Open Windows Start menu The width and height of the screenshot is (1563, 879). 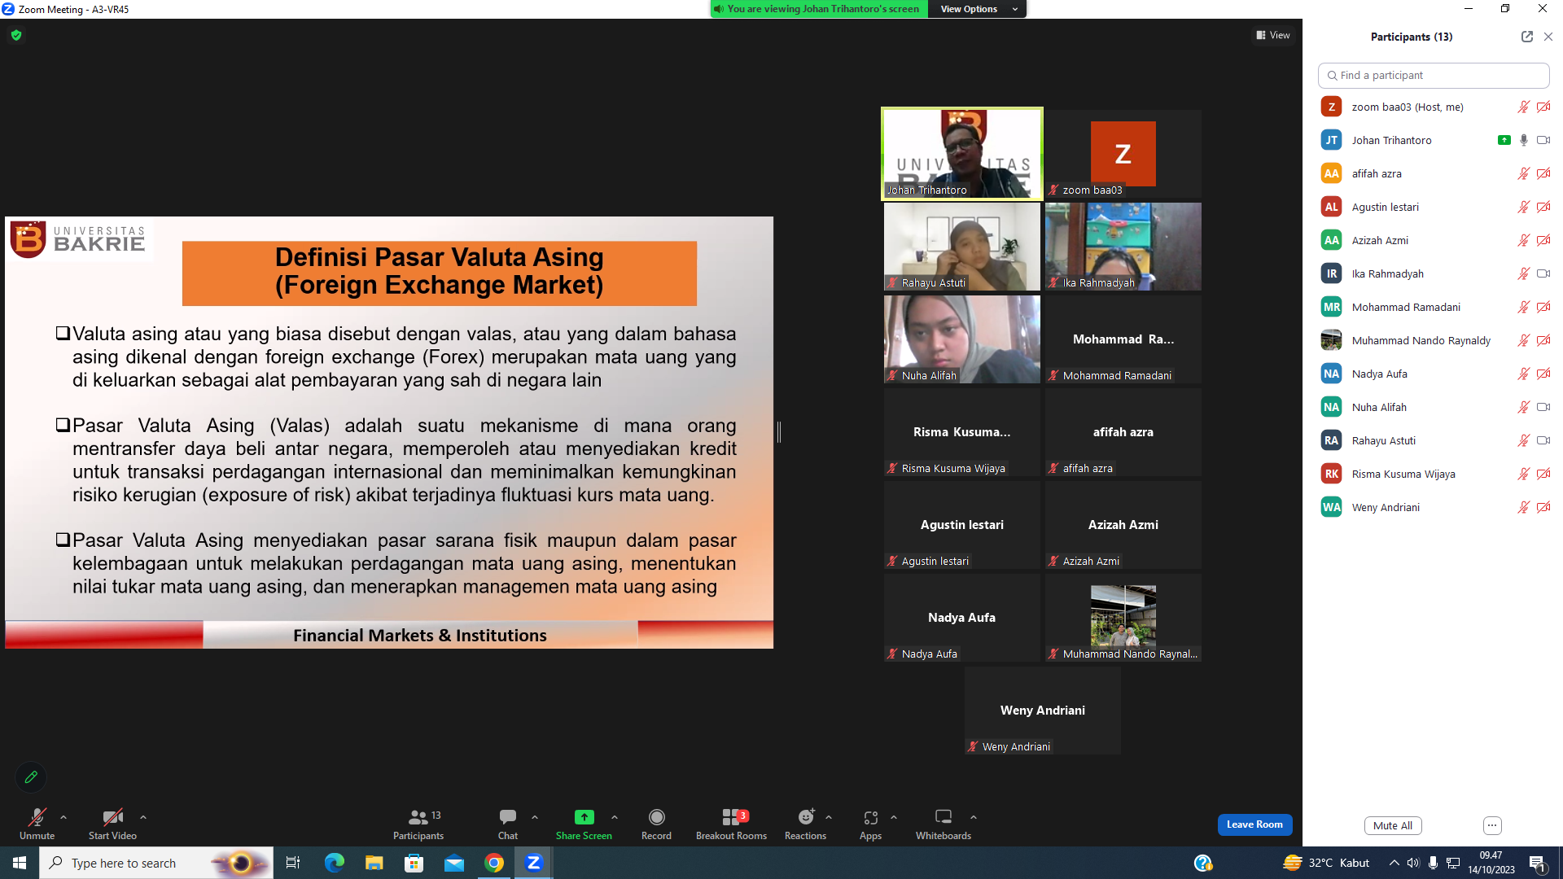pyautogui.click(x=20, y=863)
